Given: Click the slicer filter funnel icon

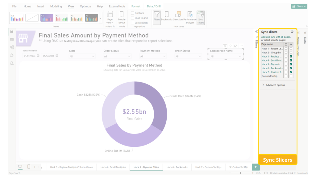Looking at the screenshot, I should (x=225, y=46).
